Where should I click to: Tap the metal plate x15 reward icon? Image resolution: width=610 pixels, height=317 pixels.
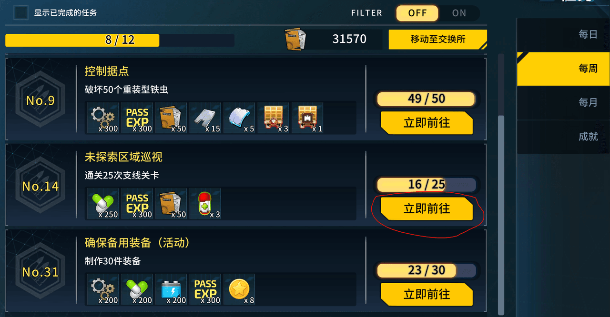(205, 118)
